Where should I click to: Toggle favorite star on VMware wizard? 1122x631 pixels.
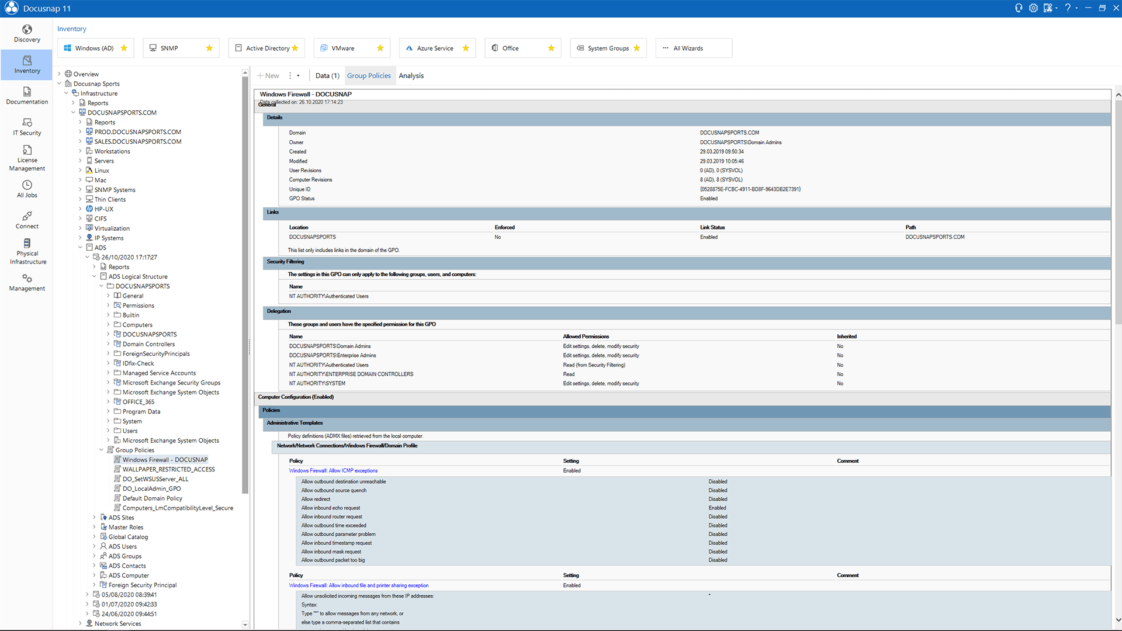(x=380, y=48)
